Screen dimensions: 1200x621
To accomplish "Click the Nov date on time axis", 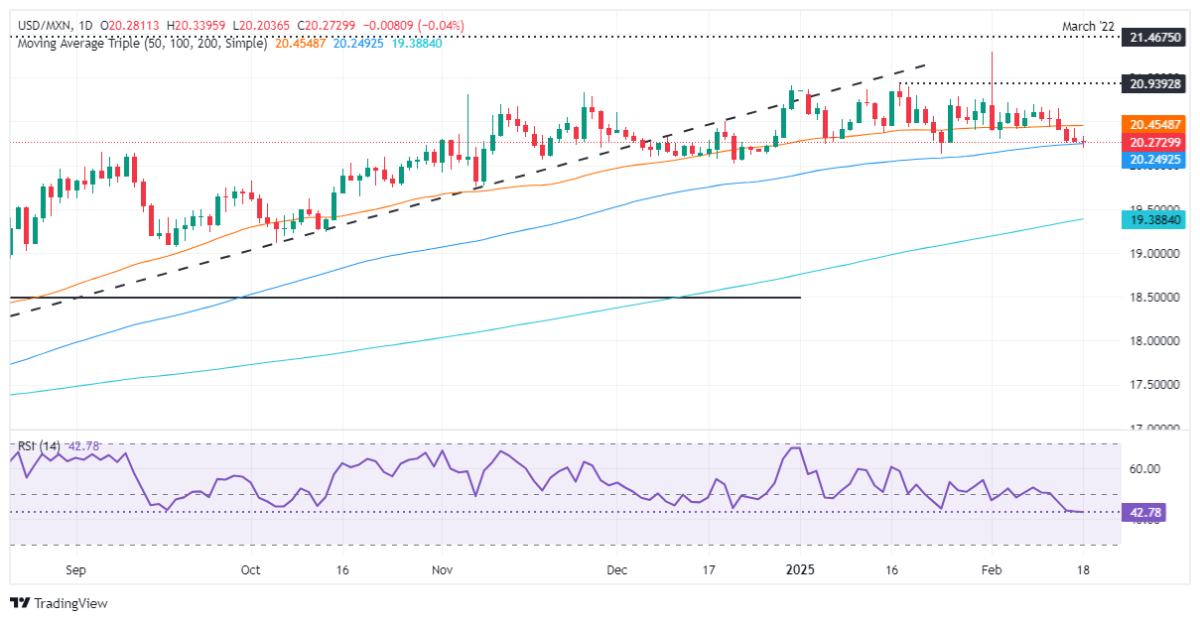I will (x=443, y=570).
